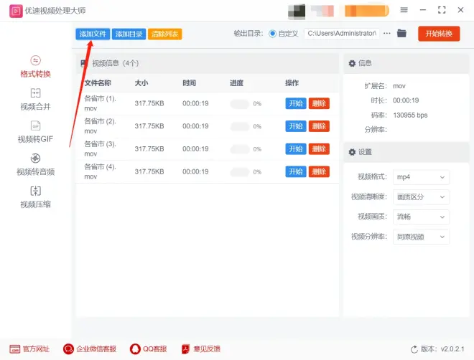Click progress bar of 各省市 (1).mov
The image size is (474, 360).
coord(240,104)
